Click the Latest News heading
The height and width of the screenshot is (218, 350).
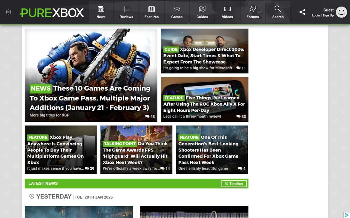[43, 183]
